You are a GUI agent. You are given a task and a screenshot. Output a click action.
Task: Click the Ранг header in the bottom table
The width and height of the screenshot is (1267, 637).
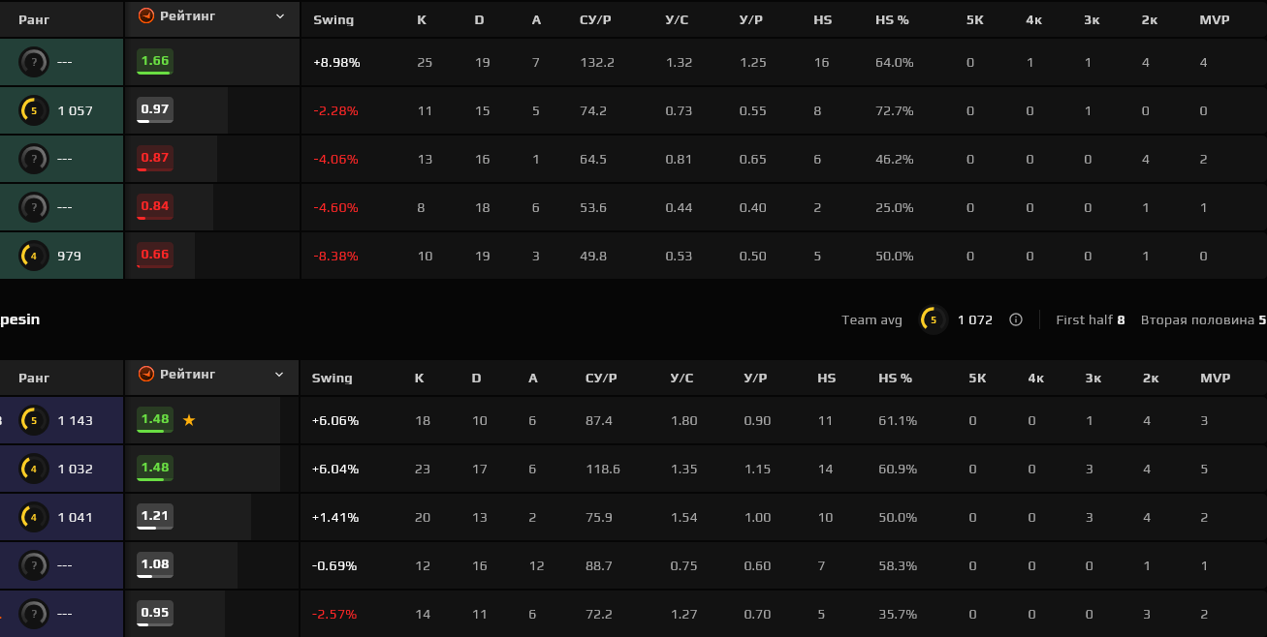34,379
